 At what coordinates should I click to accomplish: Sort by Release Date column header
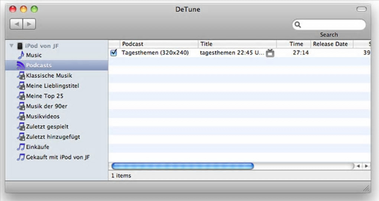332,44
